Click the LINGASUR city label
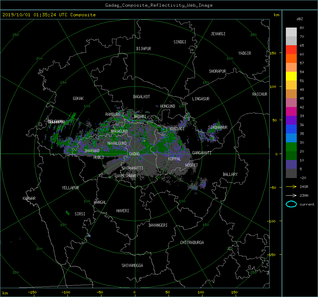The image size is (318, 297). click(x=201, y=99)
